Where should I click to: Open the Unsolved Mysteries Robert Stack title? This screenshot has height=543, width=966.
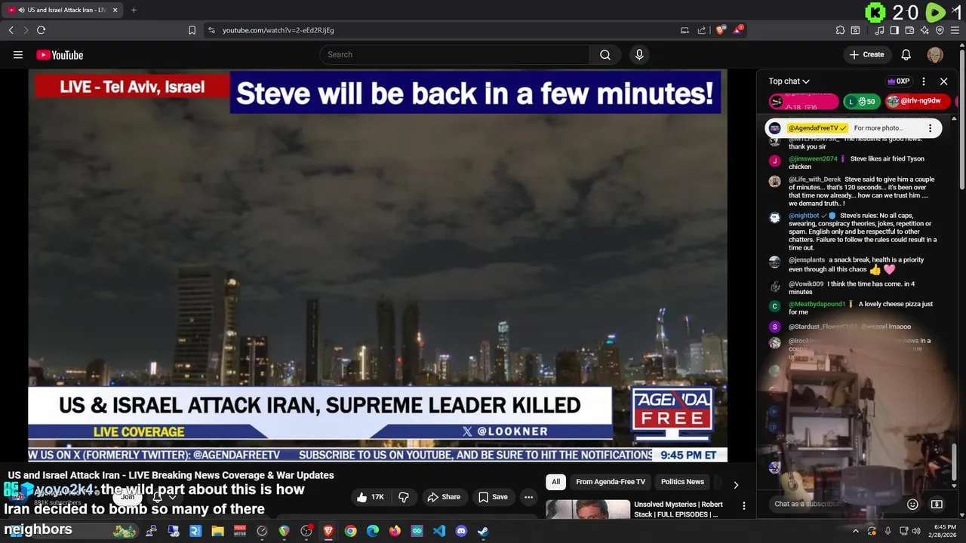(678, 509)
